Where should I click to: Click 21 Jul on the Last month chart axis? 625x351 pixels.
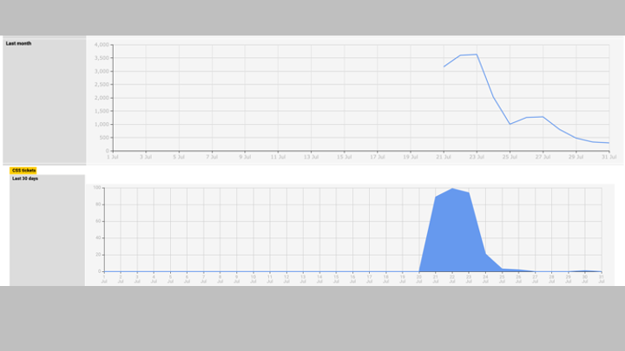(444, 157)
